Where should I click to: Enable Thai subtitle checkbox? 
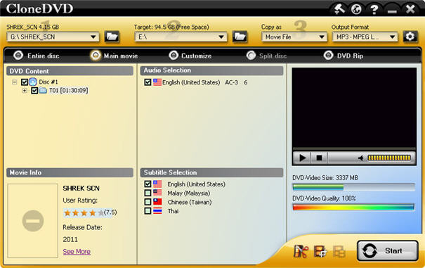pyautogui.click(x=148, y=211)
